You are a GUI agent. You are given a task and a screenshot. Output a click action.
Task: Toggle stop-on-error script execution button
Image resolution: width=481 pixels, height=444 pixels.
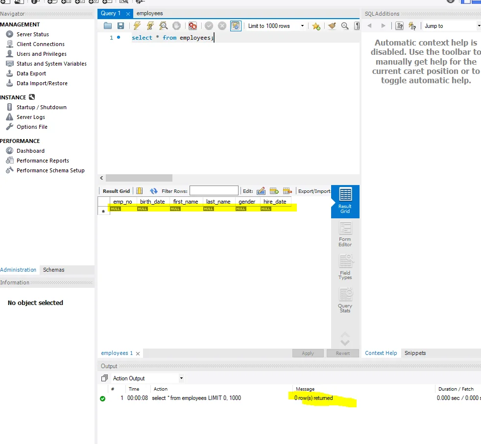coord(192,26)
